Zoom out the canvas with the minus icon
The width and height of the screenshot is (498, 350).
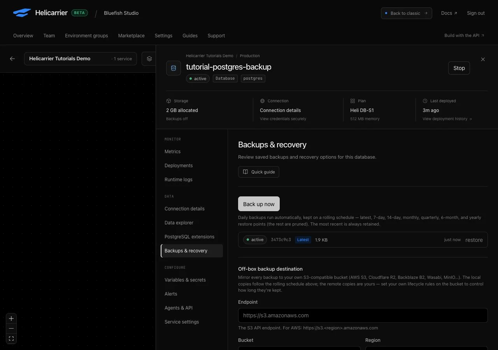[11, 329]
